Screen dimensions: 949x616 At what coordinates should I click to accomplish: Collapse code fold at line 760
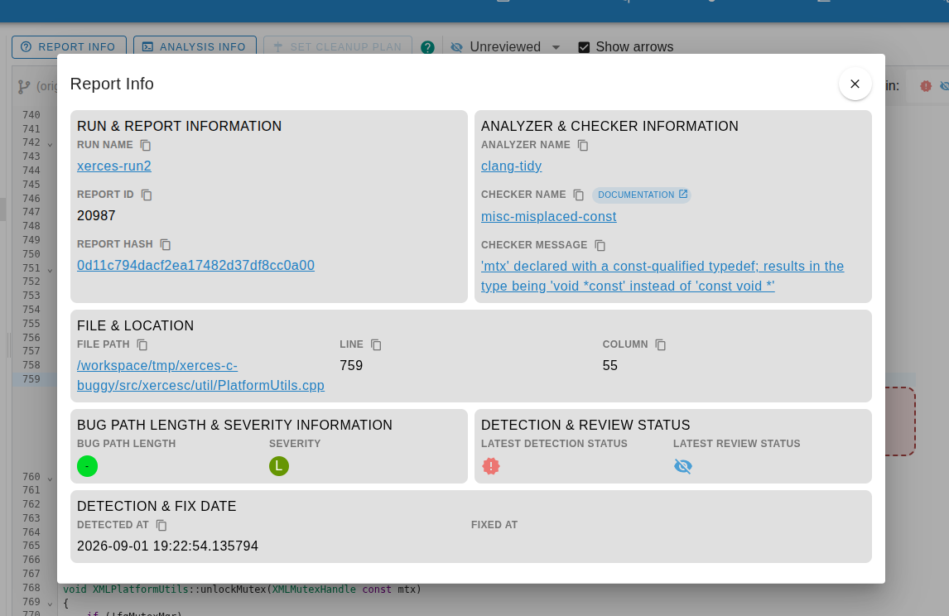(50, 479)
